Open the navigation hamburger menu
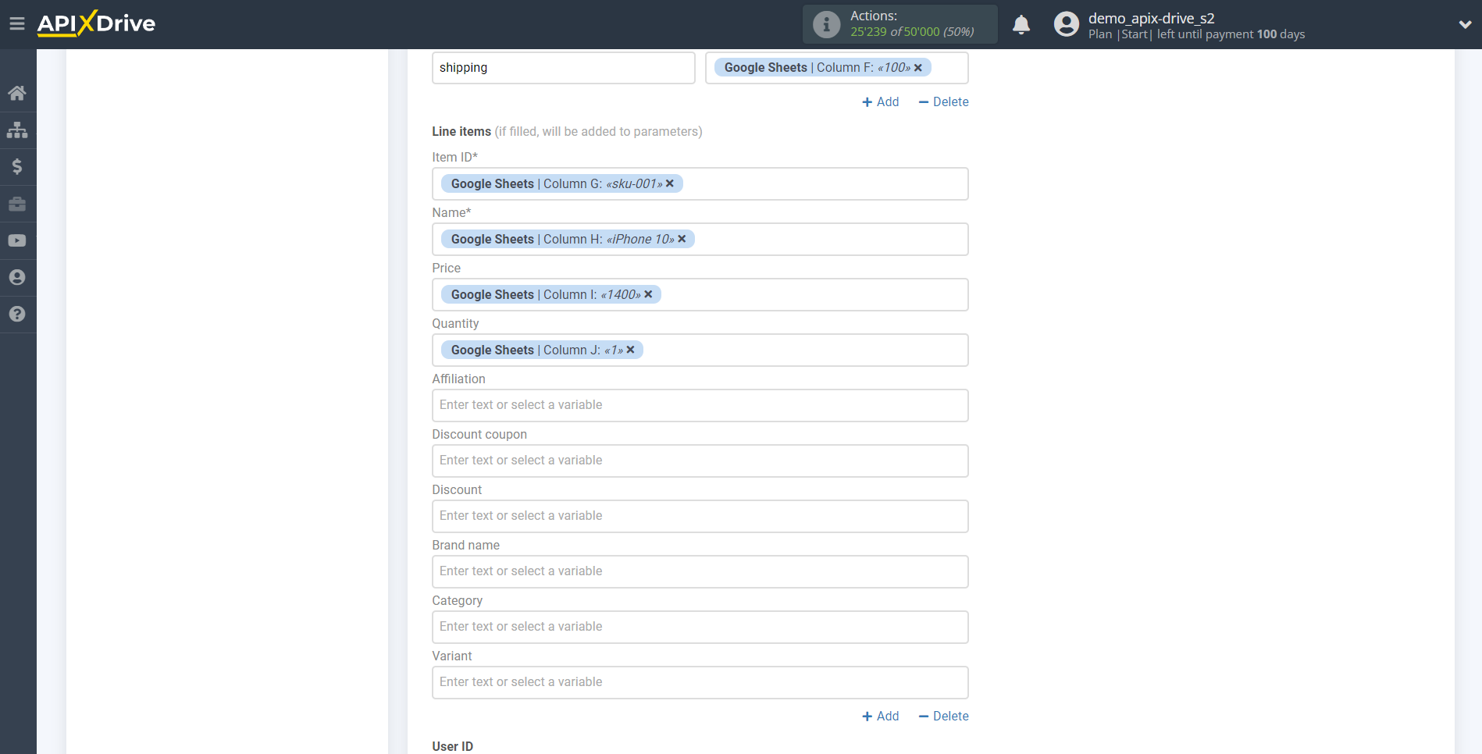 point(17,23)
